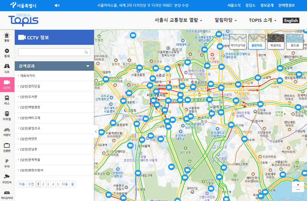Image resolution: width=307 pixels, height=201 pixels.
Task: Open the 통제 traffic control sidebar icon
Action: (x=7, y=53)
